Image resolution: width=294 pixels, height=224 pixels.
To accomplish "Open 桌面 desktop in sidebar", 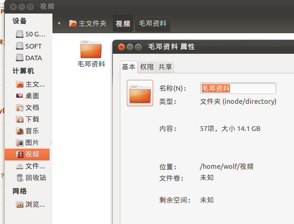I will pyautogui.click(x=28, y=96).
